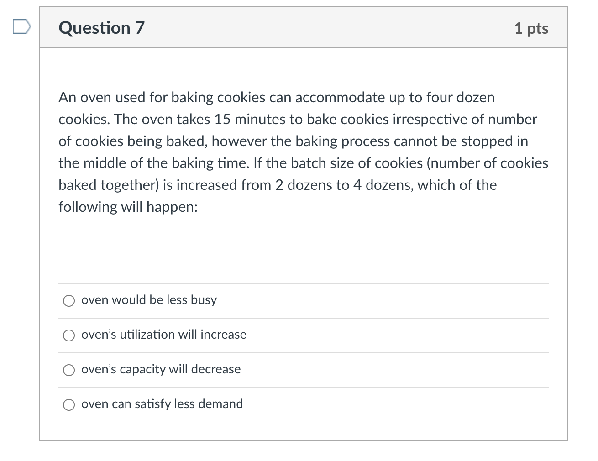
Task: Click the question pin marker beside Question 7
Action: point(21,27)
